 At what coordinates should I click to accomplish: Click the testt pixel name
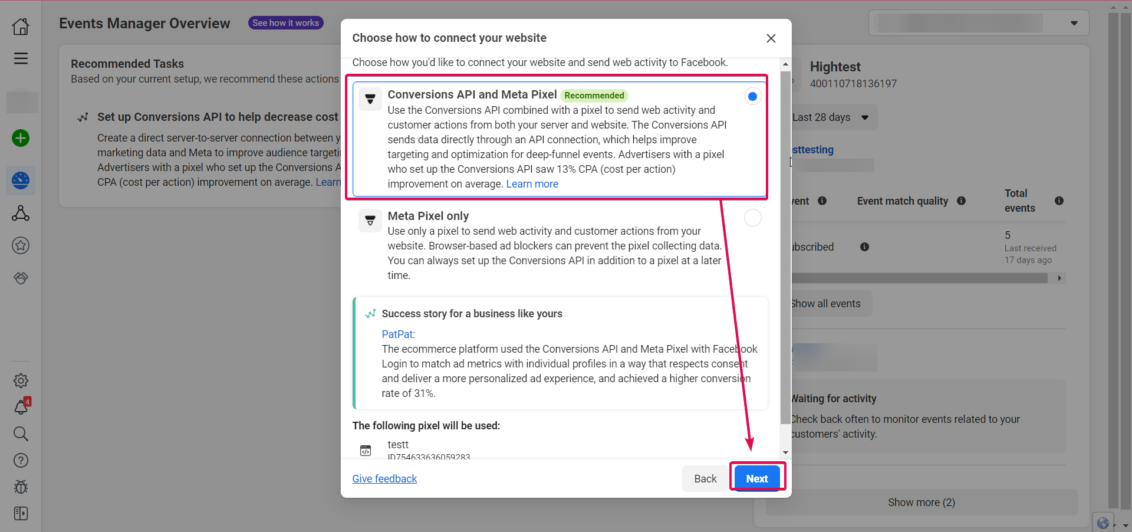pyautogui.click(x=398, y=444)
